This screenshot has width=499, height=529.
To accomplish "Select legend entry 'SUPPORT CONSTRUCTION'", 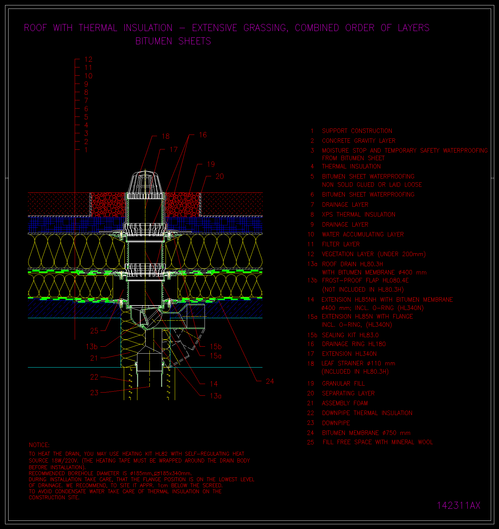I will click(357, 131).
